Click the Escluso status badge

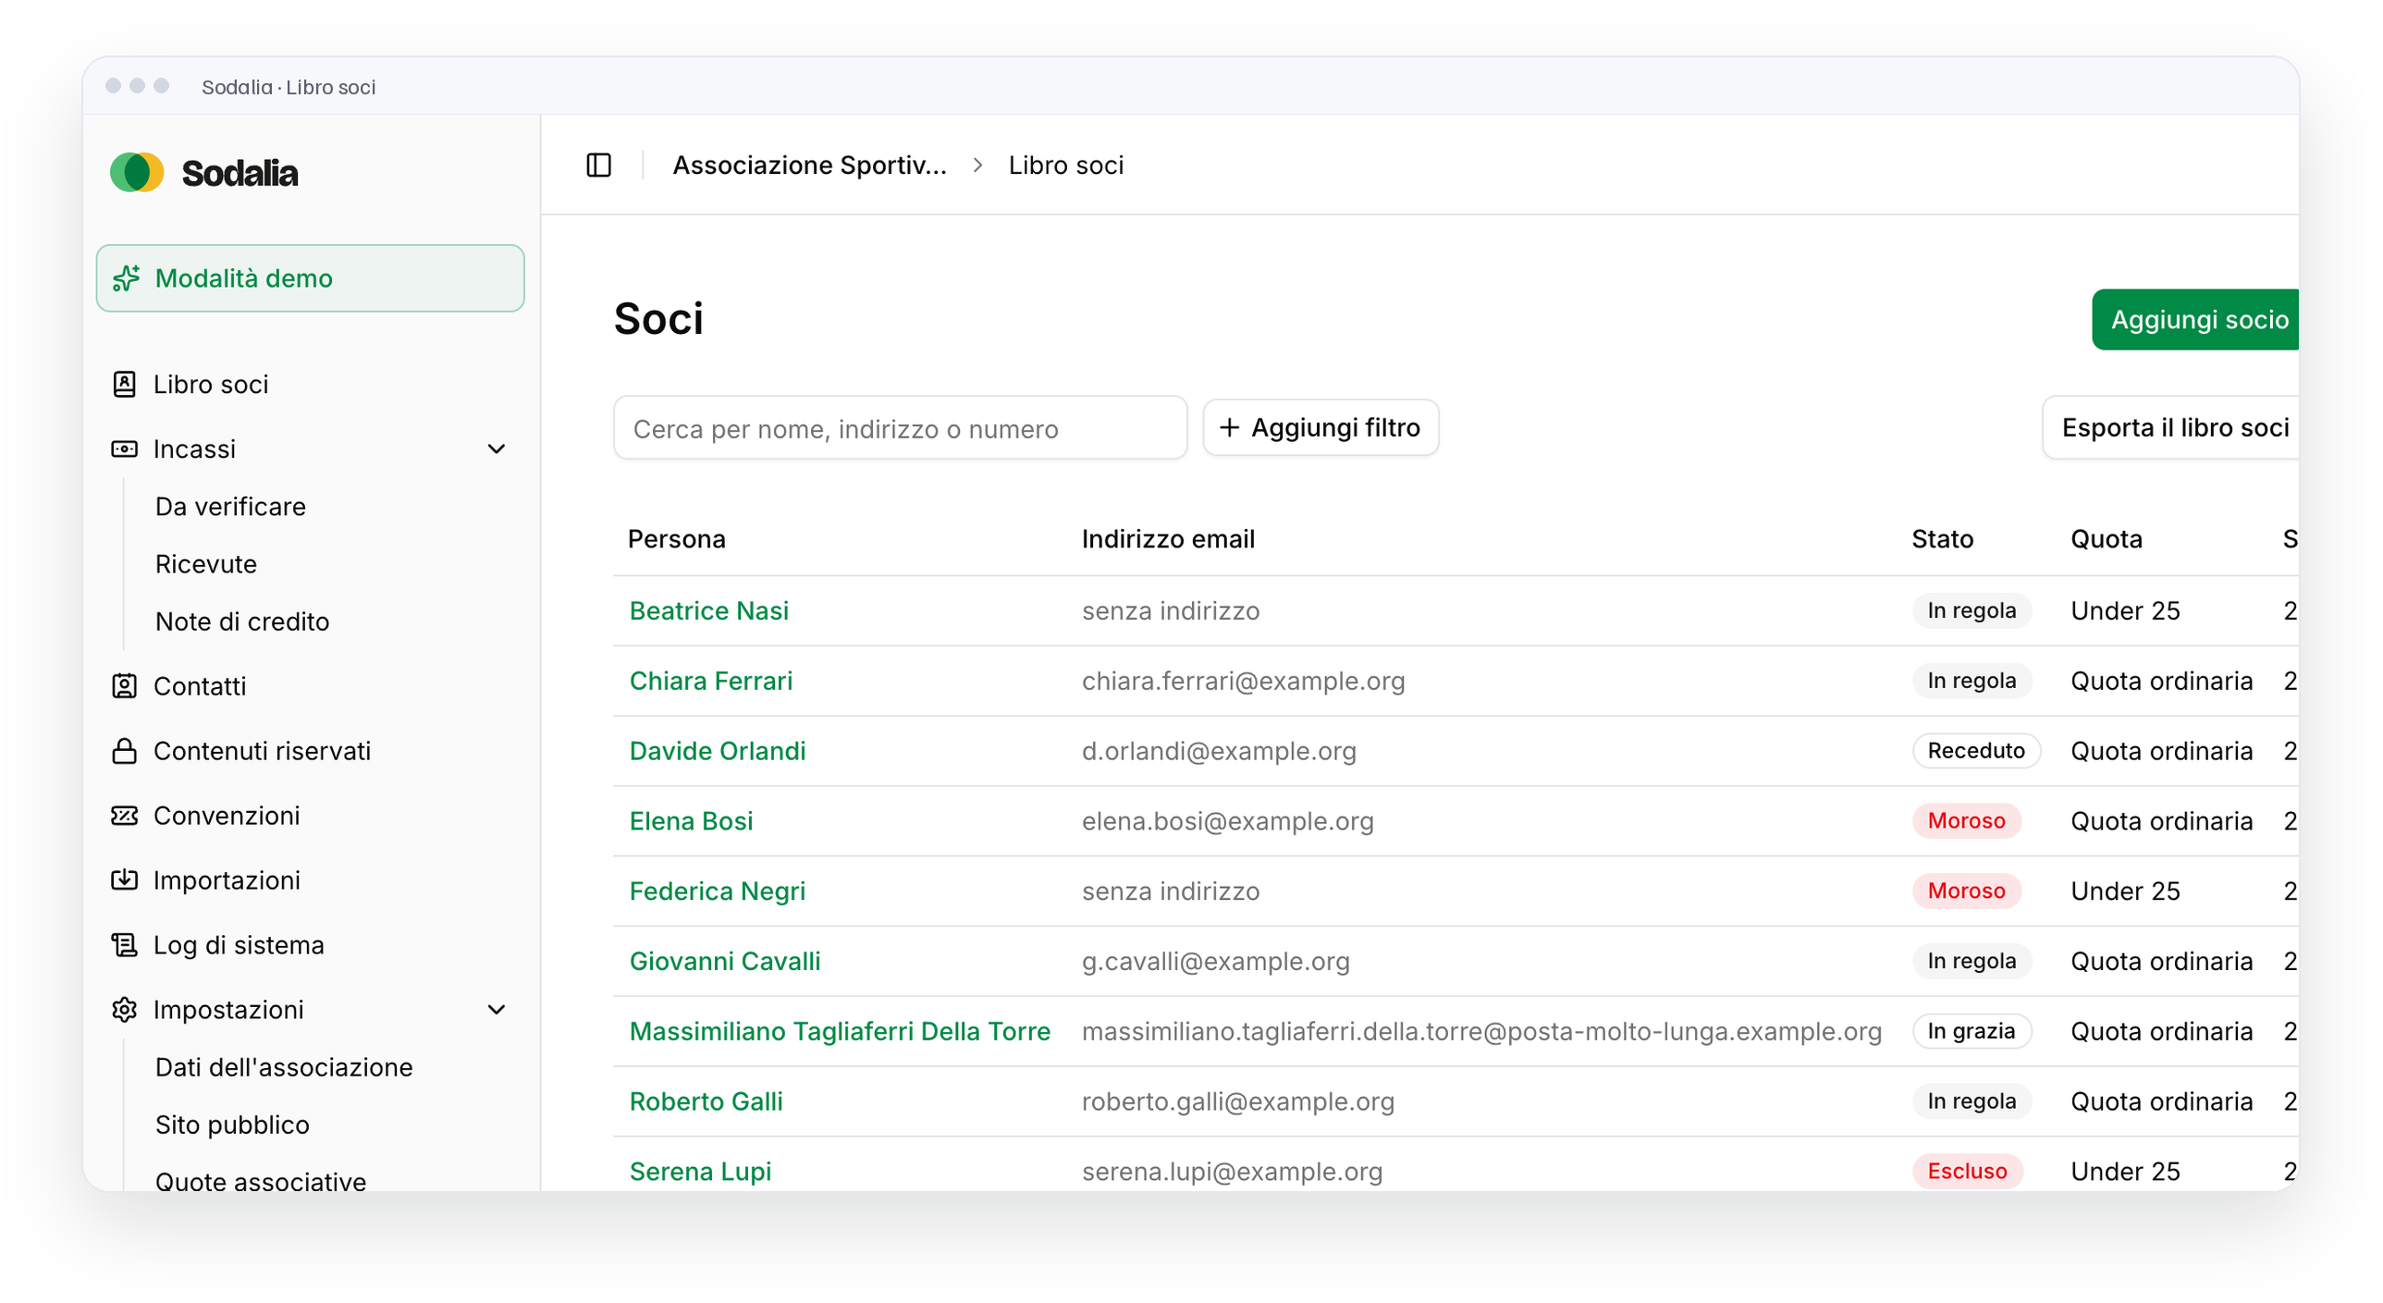point(1967,1171)
